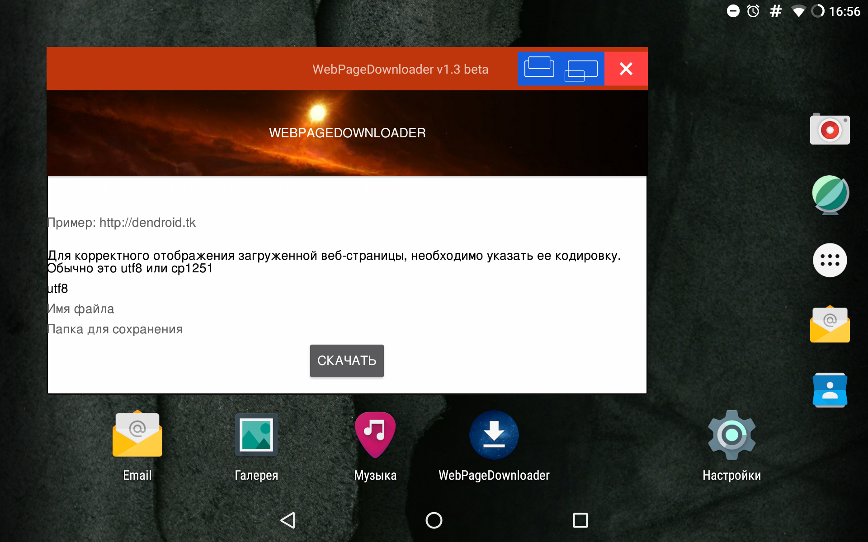Focus the URL field with dendroid.tk example
The width and height of the screenshot is (868, 542).
[346, 223]
